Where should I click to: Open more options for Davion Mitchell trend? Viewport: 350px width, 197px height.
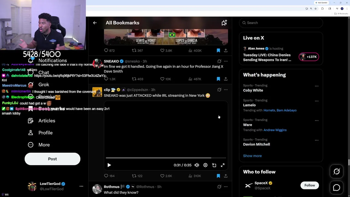point(317,140)
